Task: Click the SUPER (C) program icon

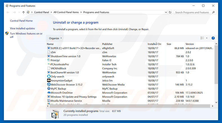Action: tap(49, 48)
